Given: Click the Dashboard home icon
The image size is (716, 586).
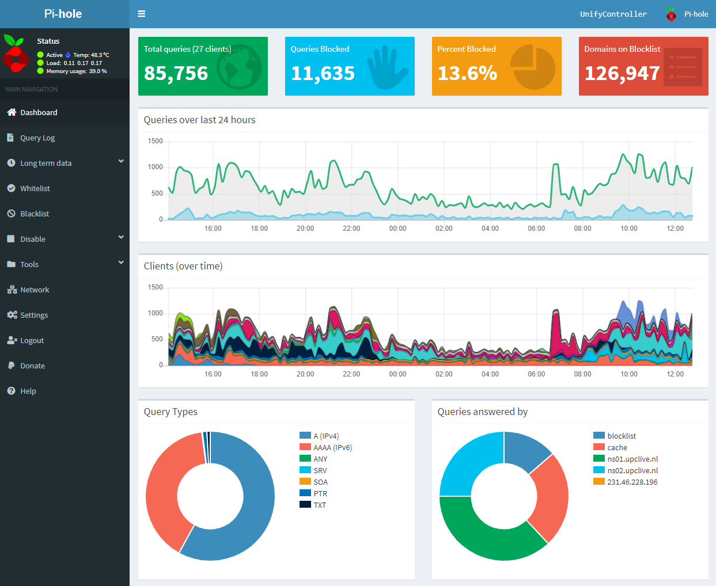Looking at the screenshot, I should [x=12, y=112].
